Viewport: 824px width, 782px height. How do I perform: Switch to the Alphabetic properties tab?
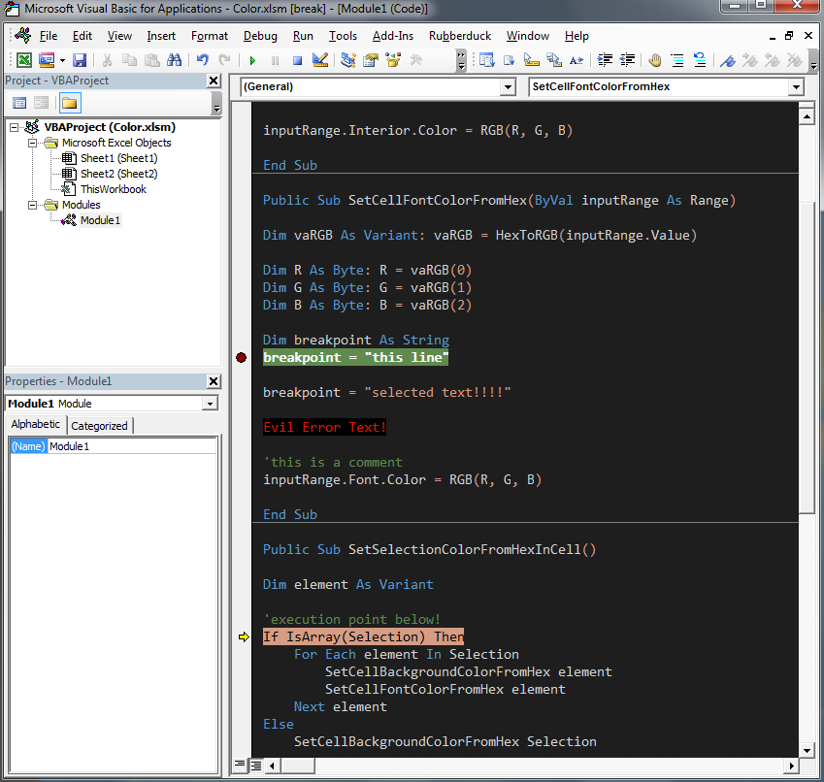coord(36,424)
